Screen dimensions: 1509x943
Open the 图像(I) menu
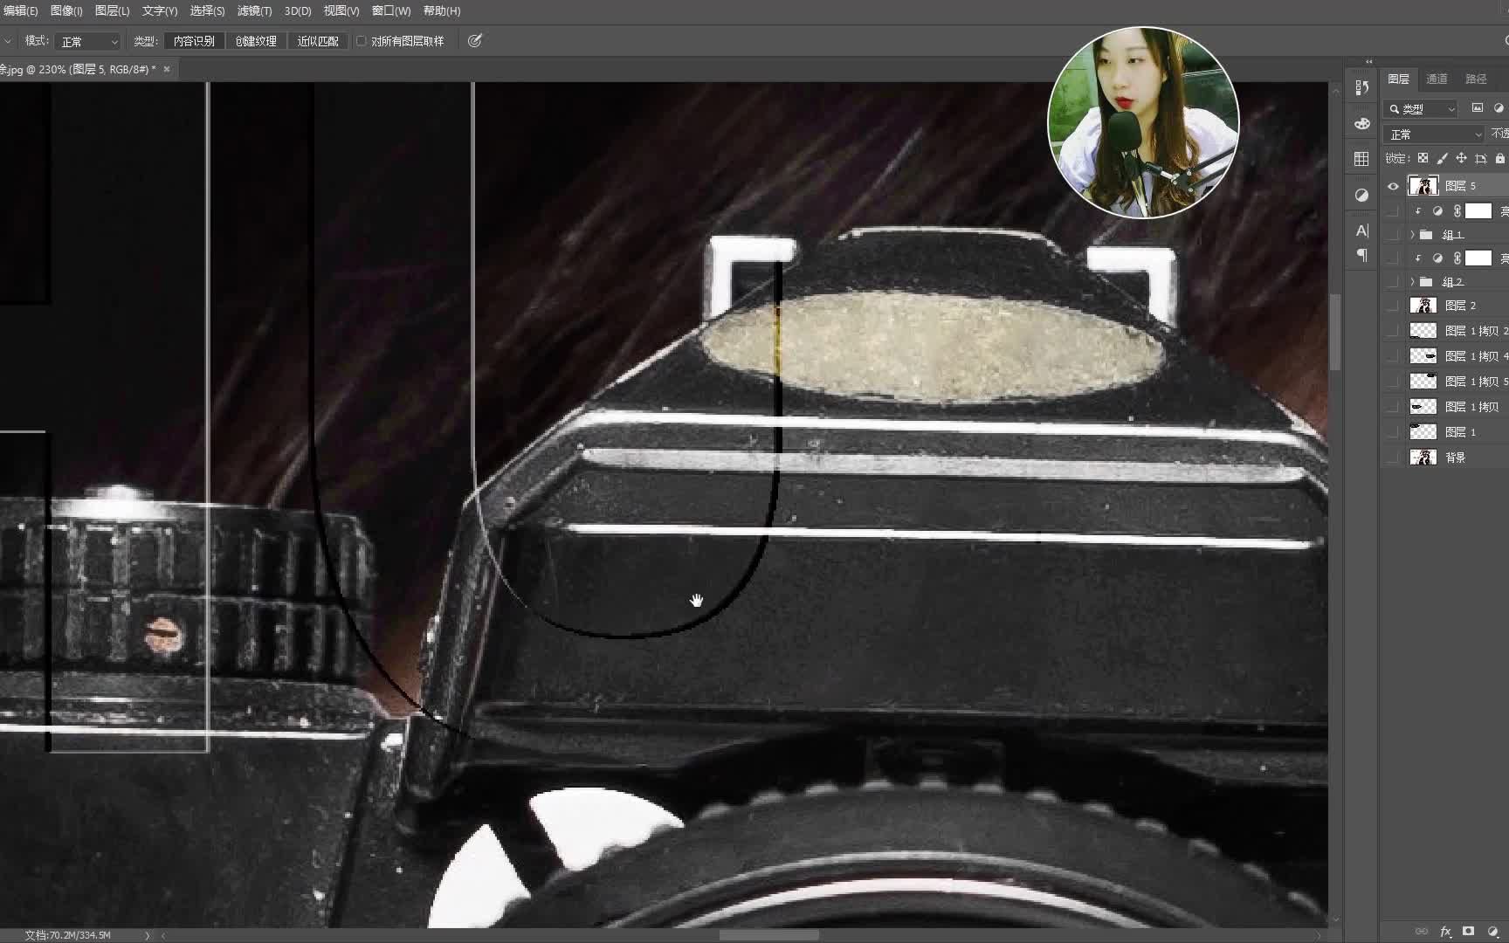[x=66, y=10]
